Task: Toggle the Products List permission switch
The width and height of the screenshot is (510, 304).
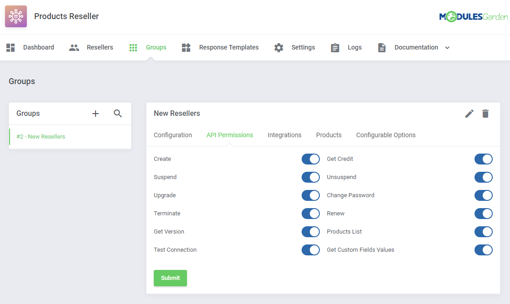Action: pos(484,232)
